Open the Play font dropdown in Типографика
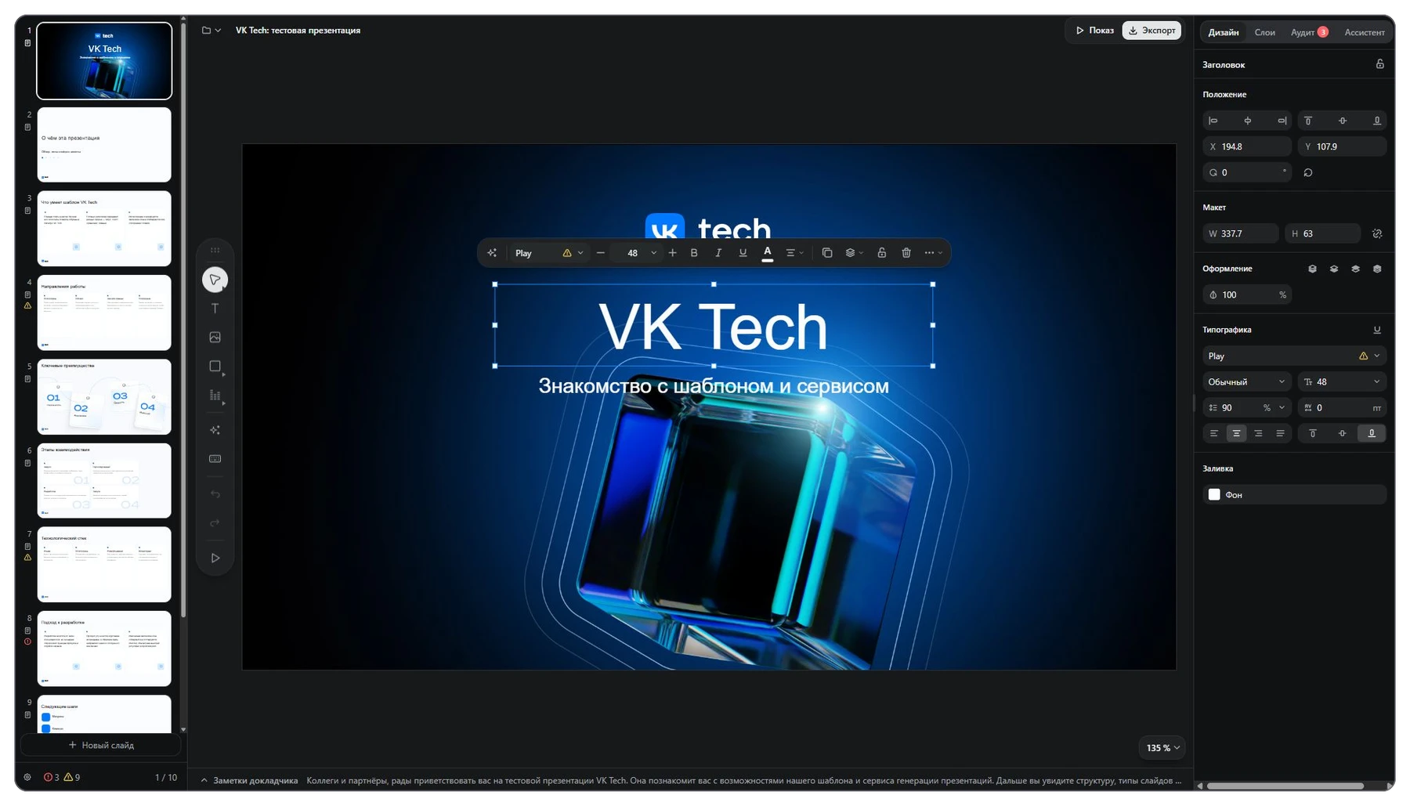The width and height of the screenshot is (1410, 806). pyautogui.click(x=1294, y=356)
